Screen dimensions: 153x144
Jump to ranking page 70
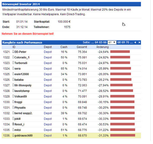(x=127, y=42)
